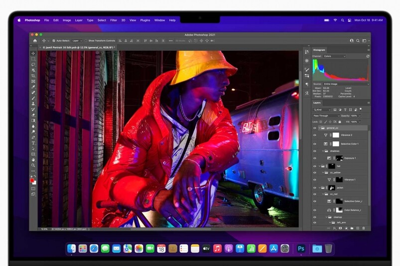Click the delete layer trash icon
Image resolution: width=400 pixels, height=266 pixels.
coord(364,228)
